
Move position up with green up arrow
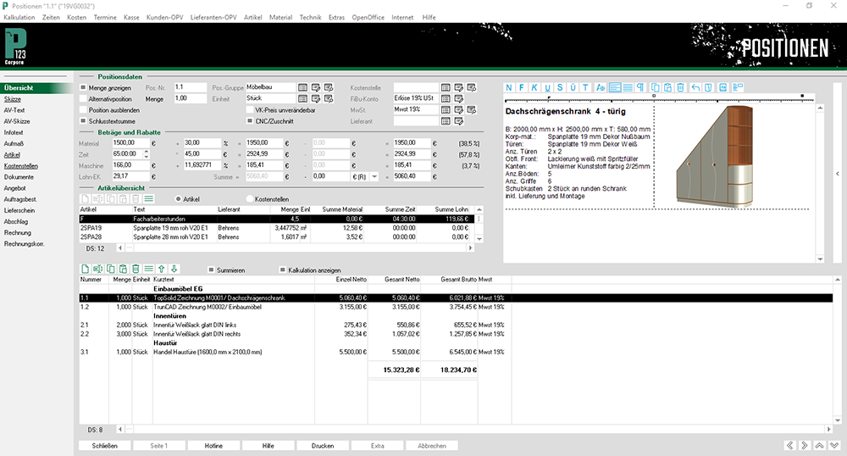162,269
